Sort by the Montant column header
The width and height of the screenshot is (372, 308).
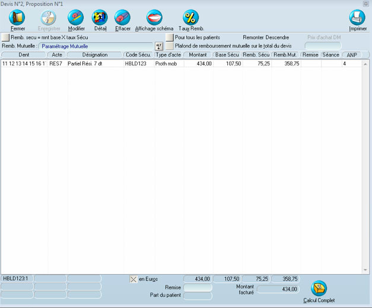(x=198, y=55)
